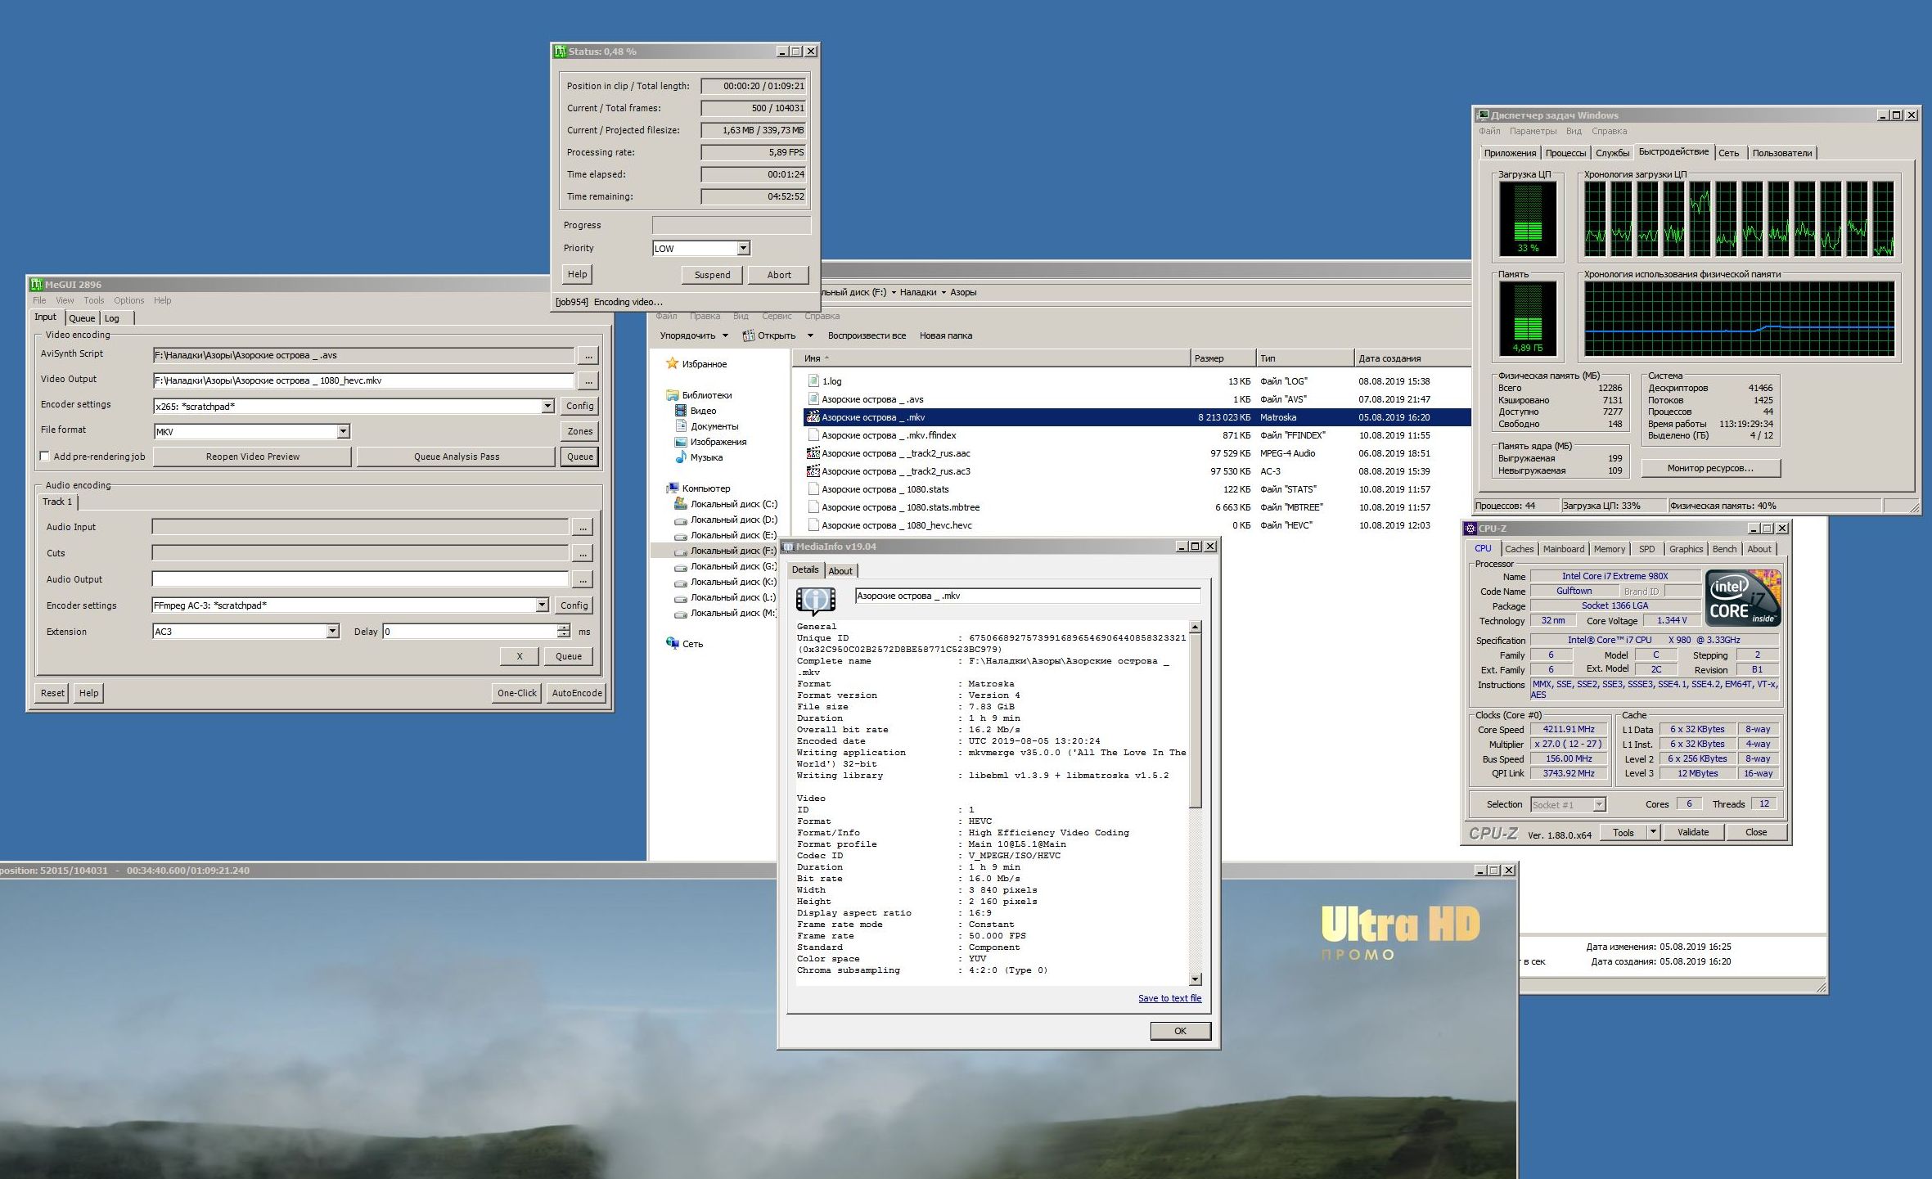Click the Intel Core i7 logo in CPU-Z

(x=1742, y=597)
